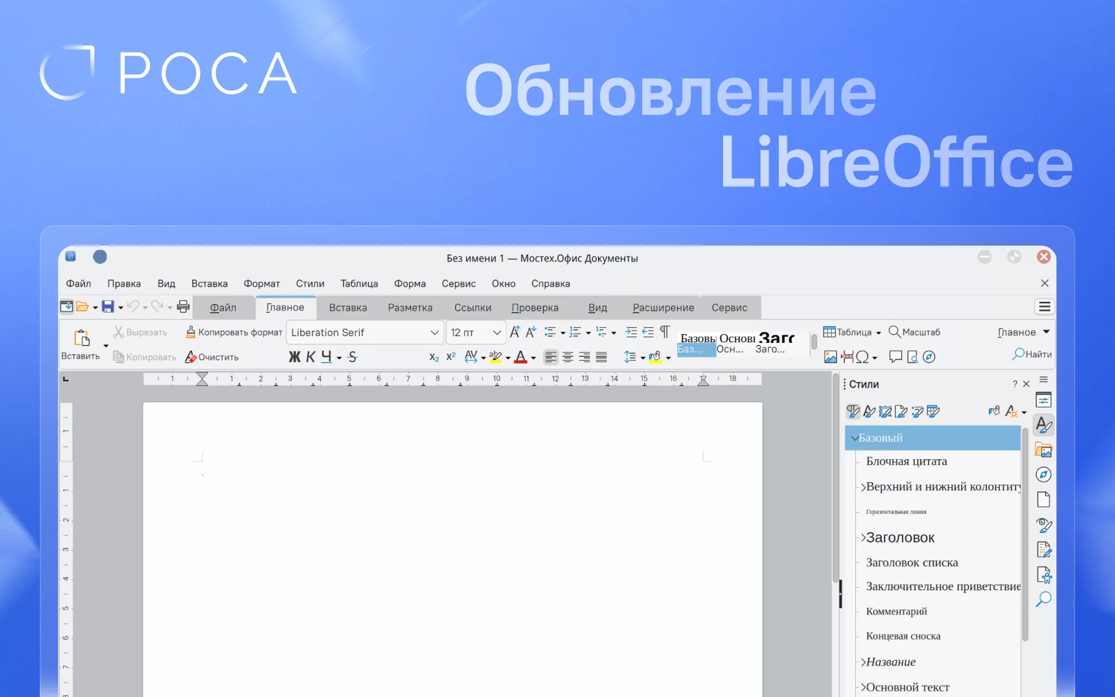Screen dimensions: 1115x697
Task: Click the Save document icon
Action: (108, 307)
